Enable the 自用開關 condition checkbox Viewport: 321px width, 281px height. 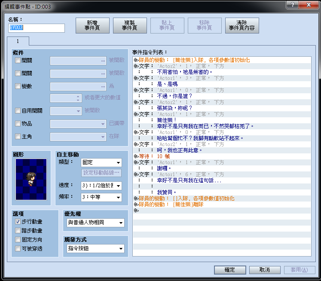pos(18,111)
